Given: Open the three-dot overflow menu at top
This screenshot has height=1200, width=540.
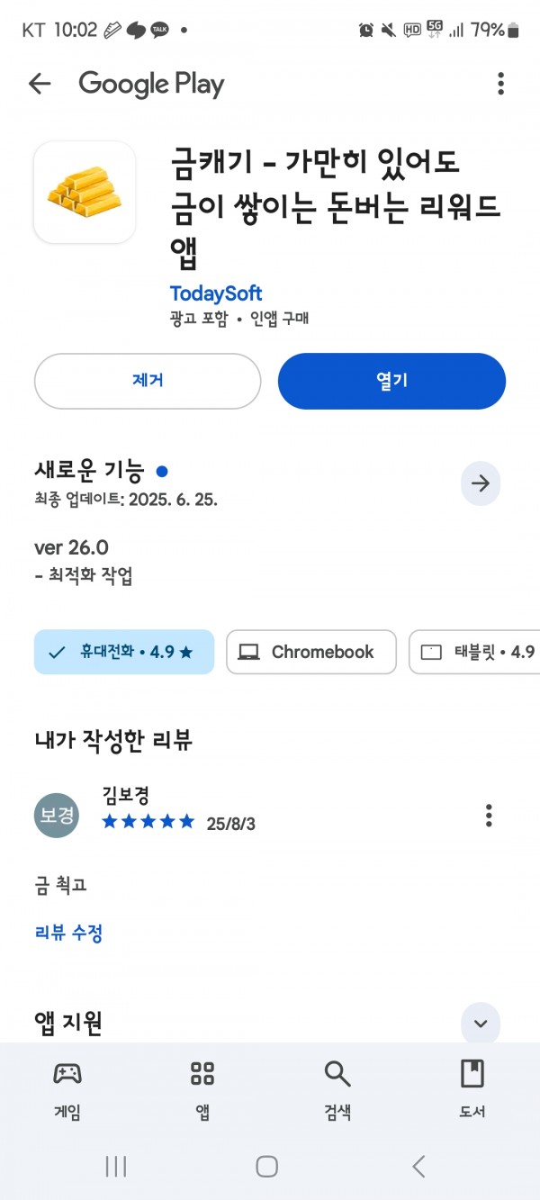Looking at the screenshot, I should (500, 85).
